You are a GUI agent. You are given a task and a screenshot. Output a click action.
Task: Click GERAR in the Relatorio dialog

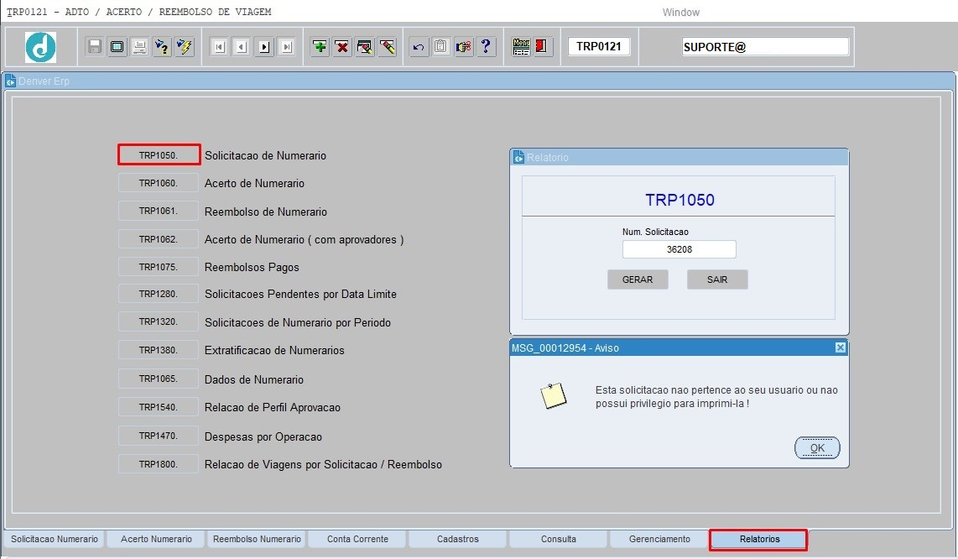[638, 279]
